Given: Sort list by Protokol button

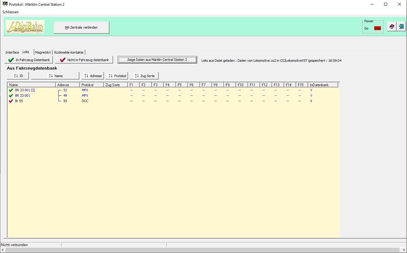Looking at the screenshot, I should tap(117, 76).
